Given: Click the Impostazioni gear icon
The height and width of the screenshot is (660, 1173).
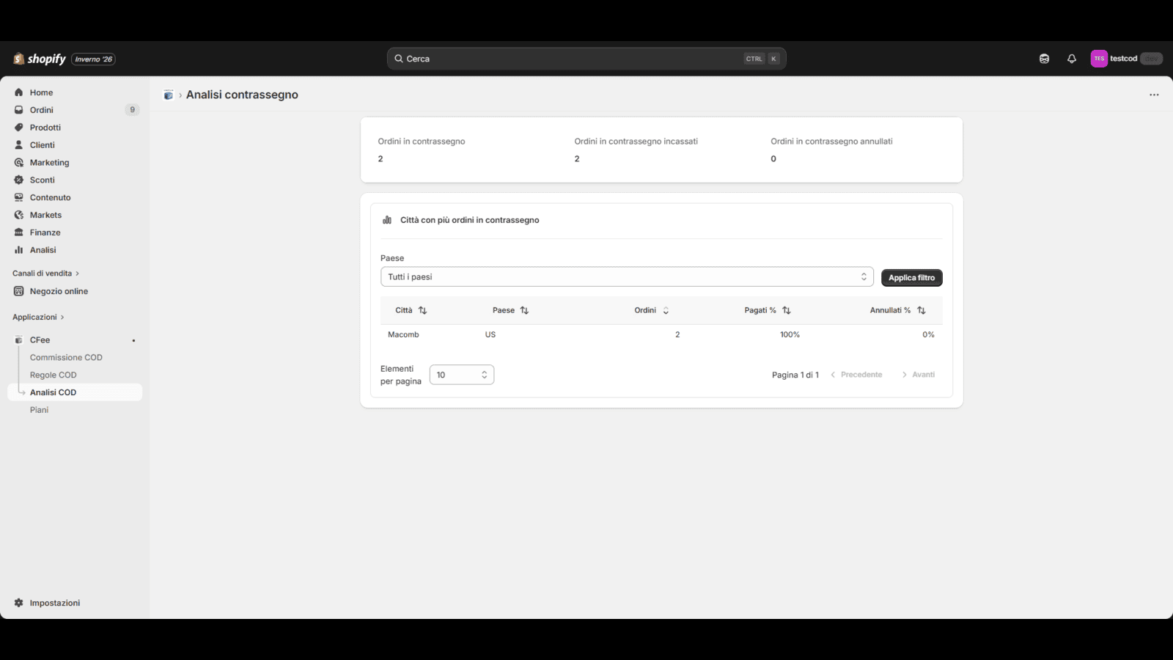Looking at the screenshot, I should 19,603.
